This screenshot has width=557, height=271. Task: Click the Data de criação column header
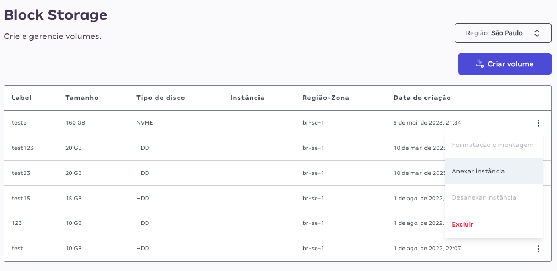point(422,98)
